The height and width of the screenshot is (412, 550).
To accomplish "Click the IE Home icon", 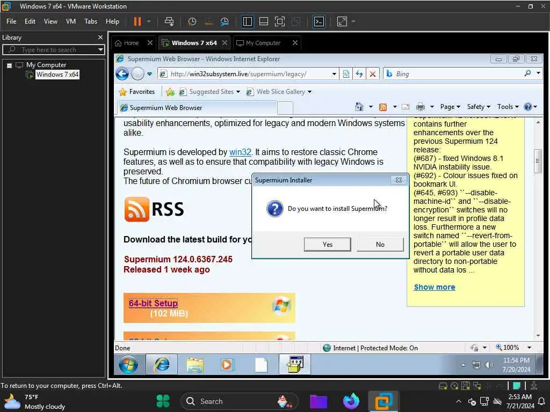I will [359, 107].
